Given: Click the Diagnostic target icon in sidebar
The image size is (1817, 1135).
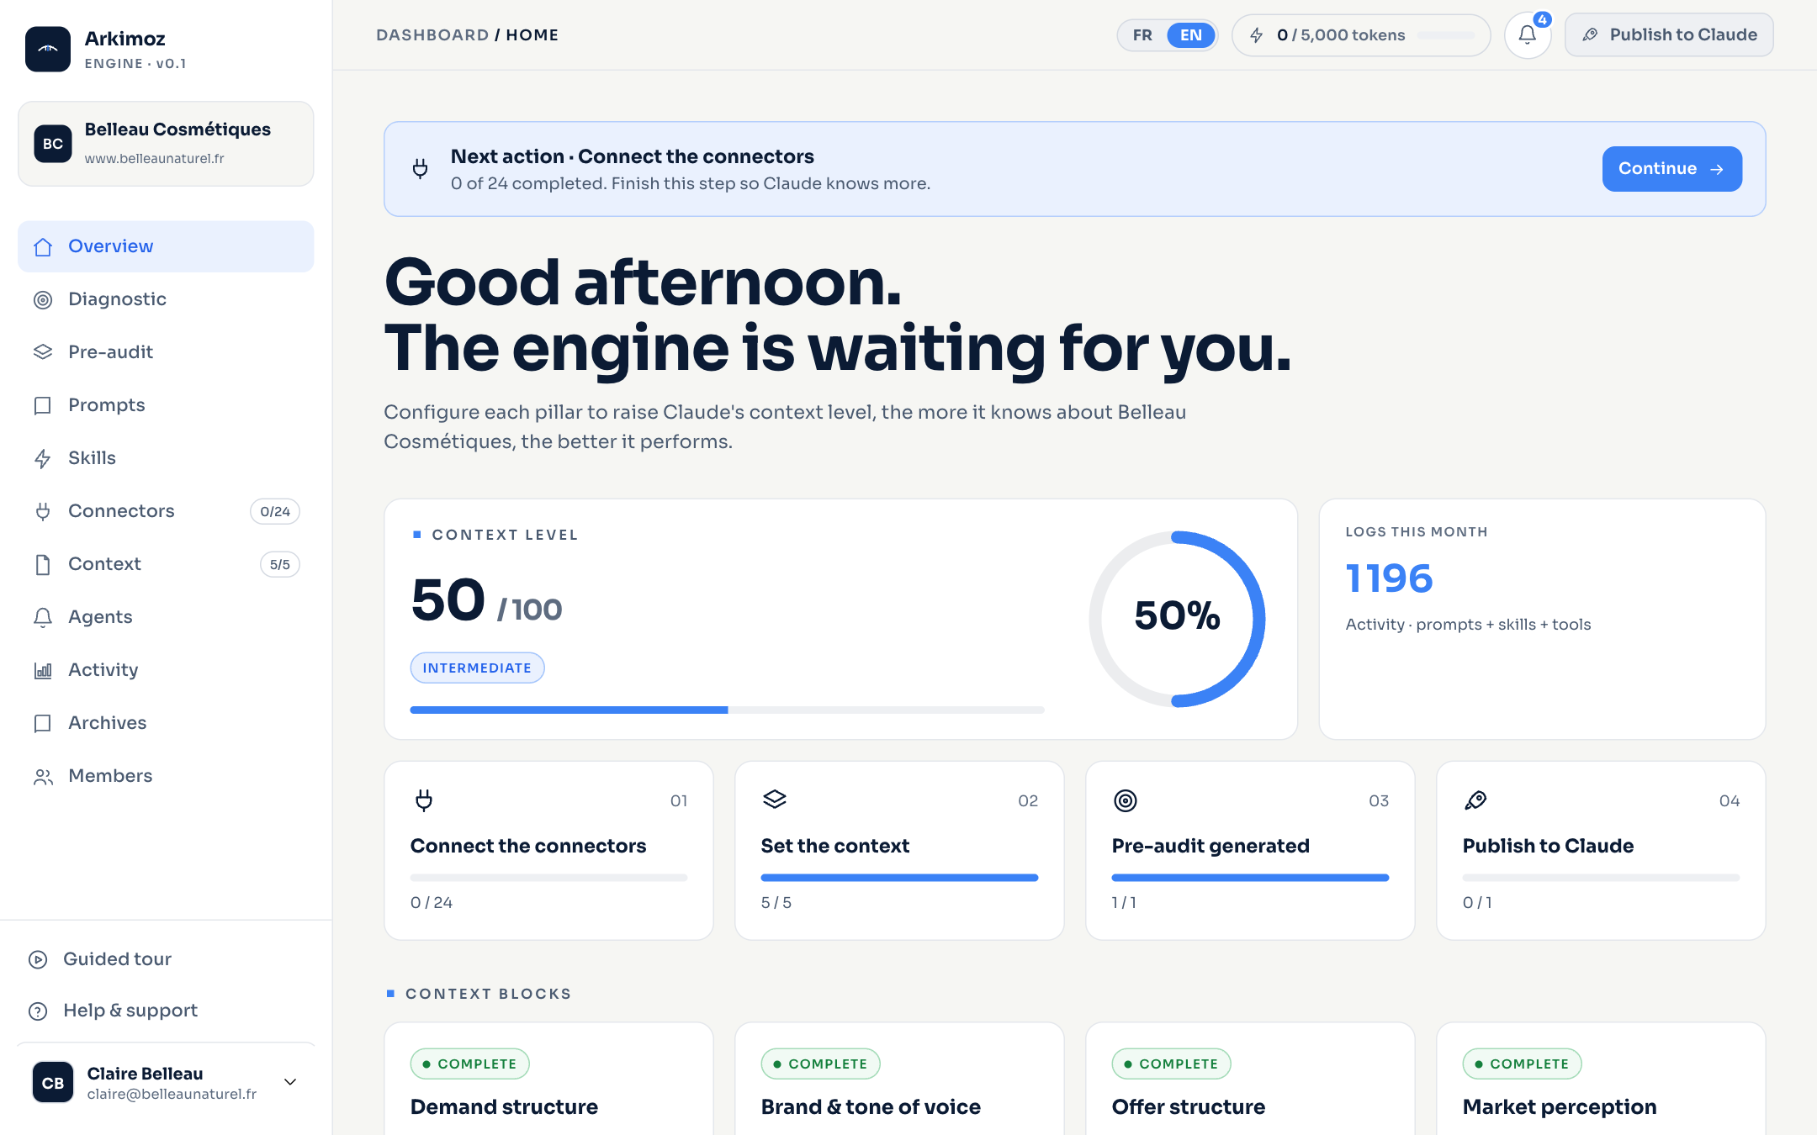Looking at the screenshot, I should pos(43,300).
